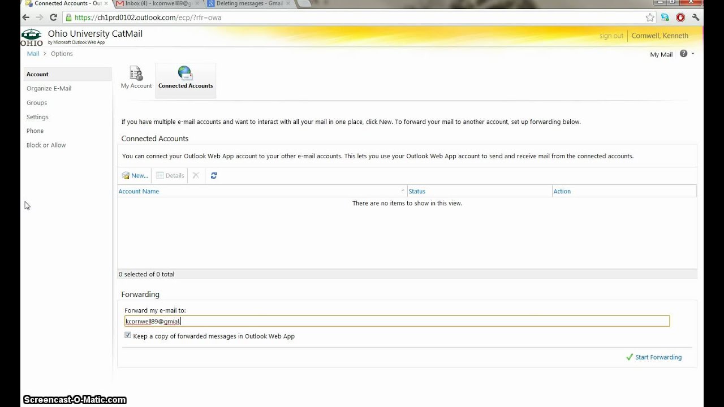The height and width of the screenshot is (407, 724).
Task: Click the Forwarding section heading
Action: click(140, 295)
